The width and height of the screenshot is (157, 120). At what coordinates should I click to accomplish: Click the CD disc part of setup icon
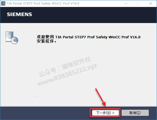(15, 40)
